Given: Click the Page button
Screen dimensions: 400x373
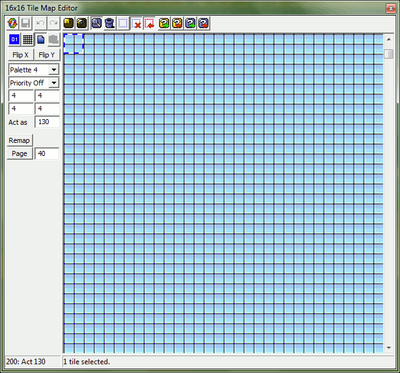Looking at the screenshot, I should point(19,153).
